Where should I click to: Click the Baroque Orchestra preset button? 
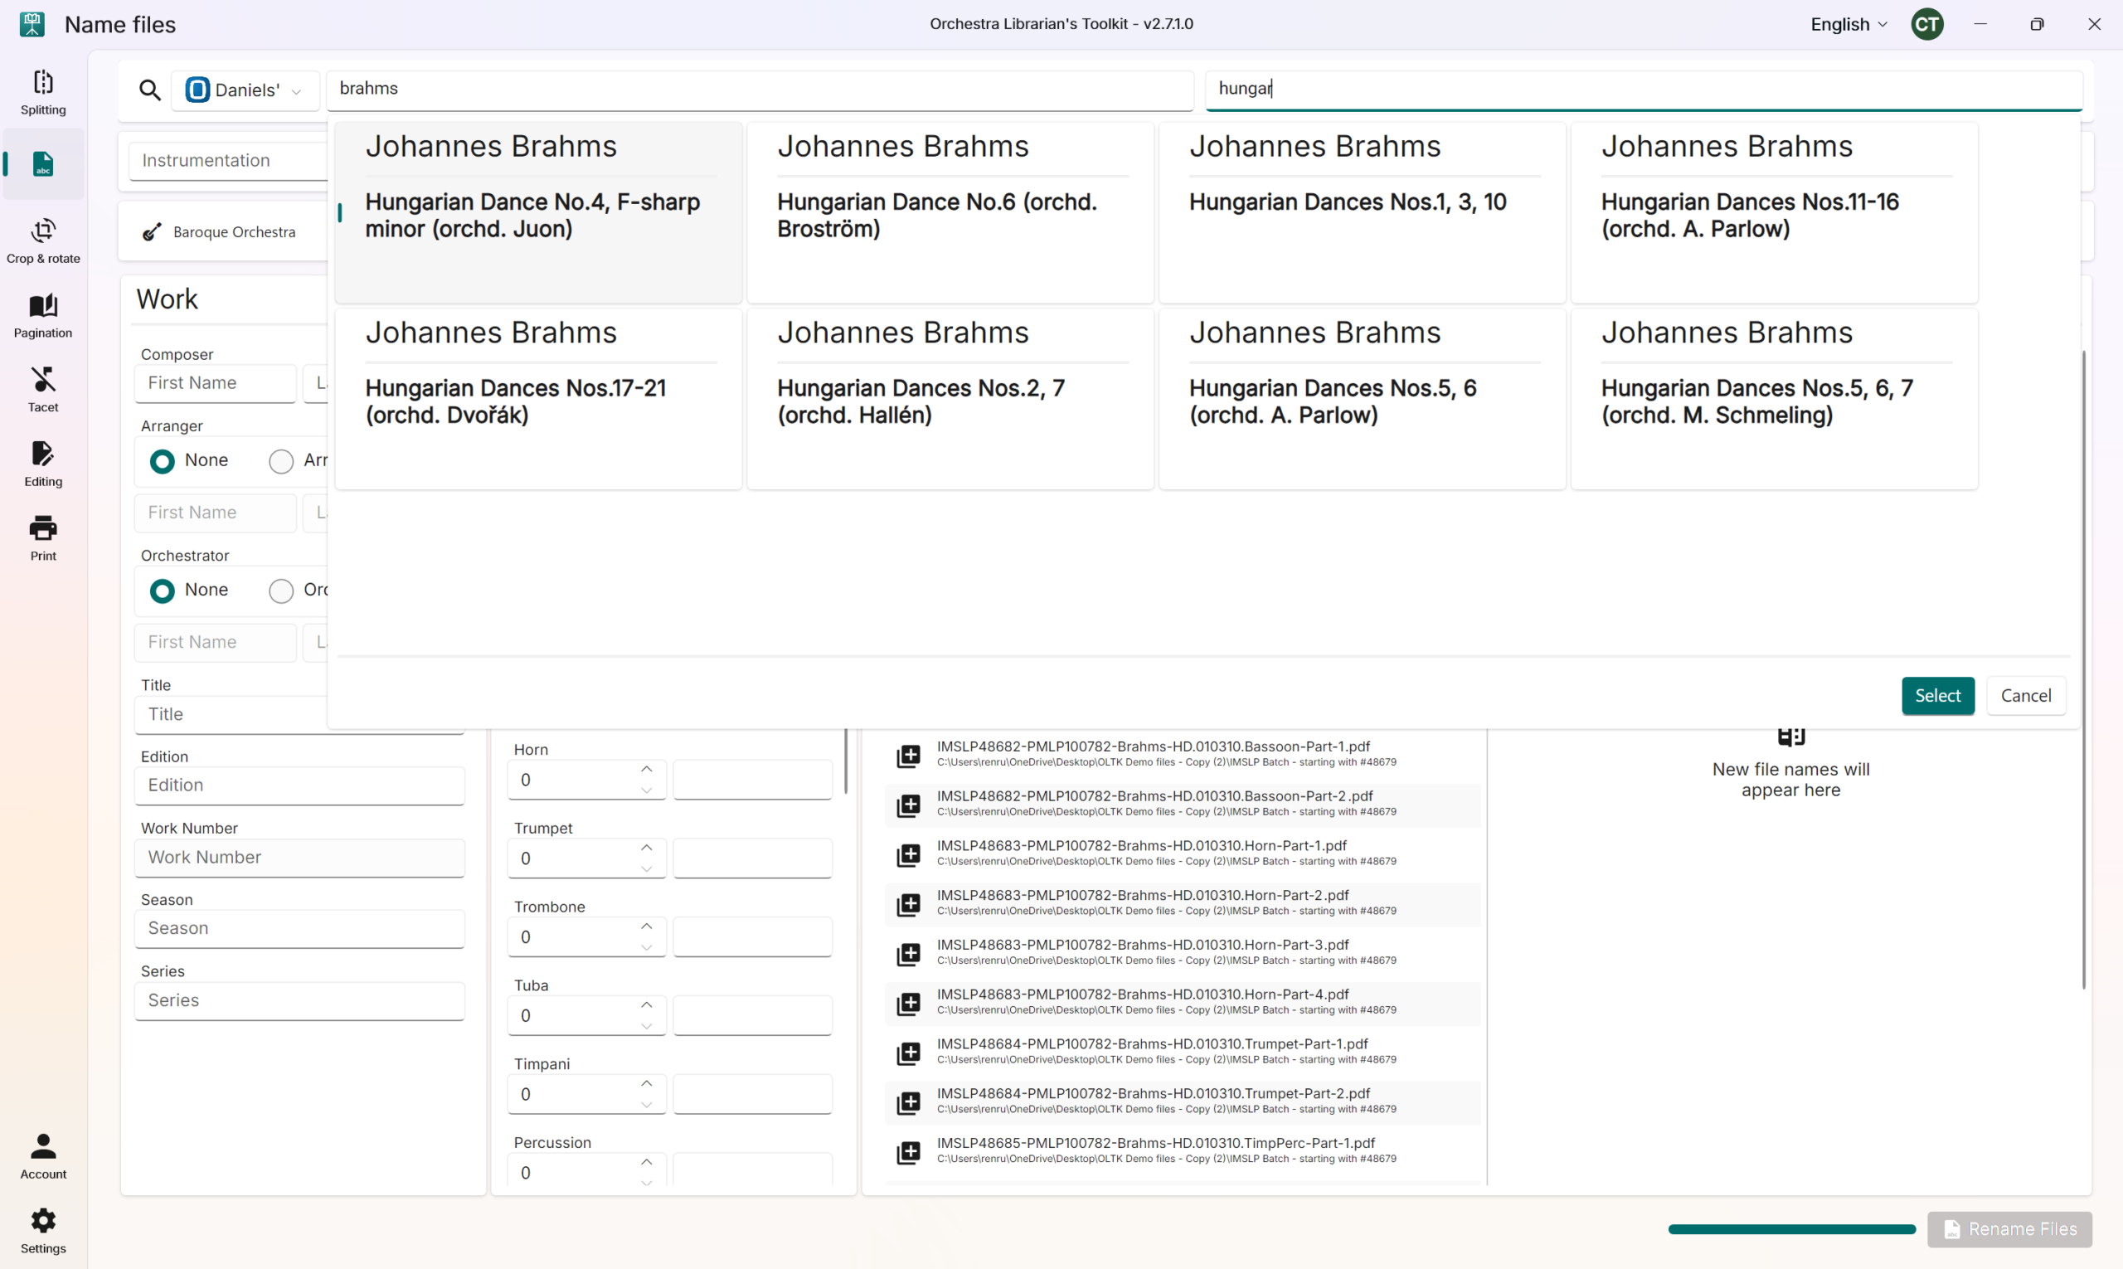click(222, 231)
